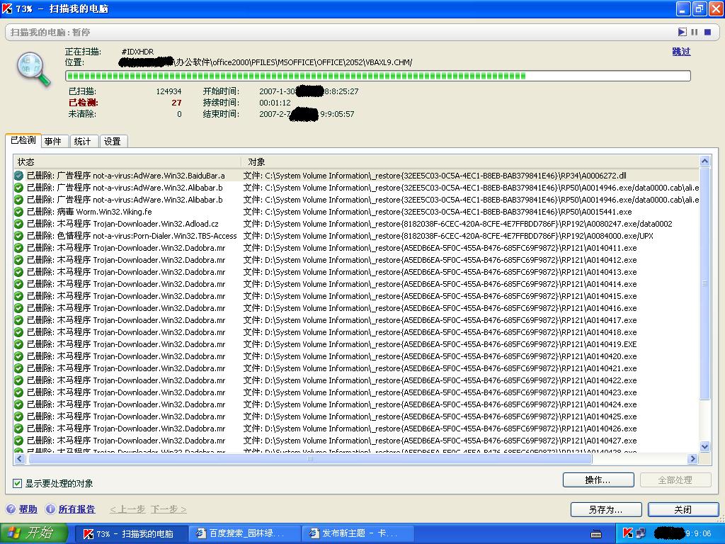This screenshot has height=544, width=725.
Task: Click the 状态 column header
Action: tap(127, 162)
